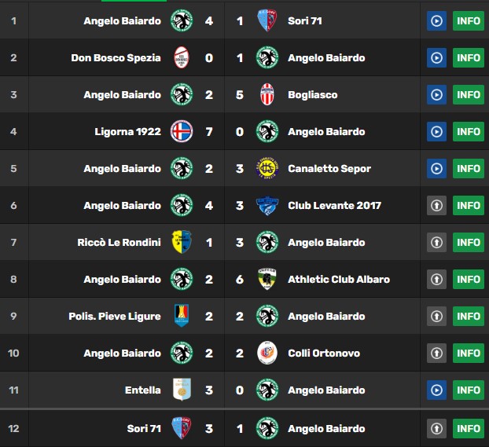This screenshot has width=489, height=447.
Task: Open the Bogliasco team name link
Action: coord(312,95)
